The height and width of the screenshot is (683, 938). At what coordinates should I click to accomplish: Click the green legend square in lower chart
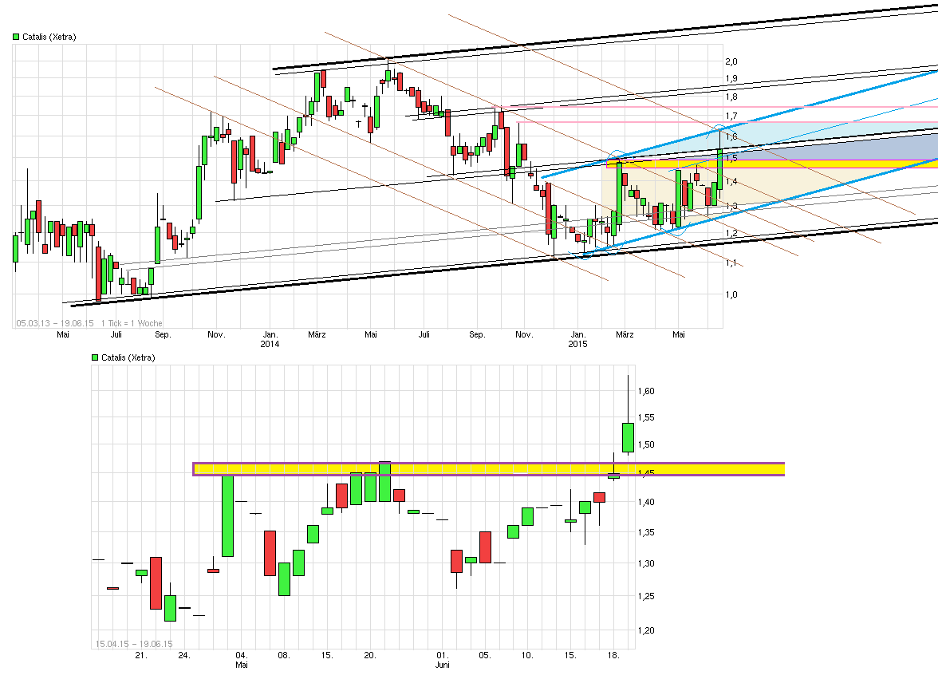coord(96,357)
